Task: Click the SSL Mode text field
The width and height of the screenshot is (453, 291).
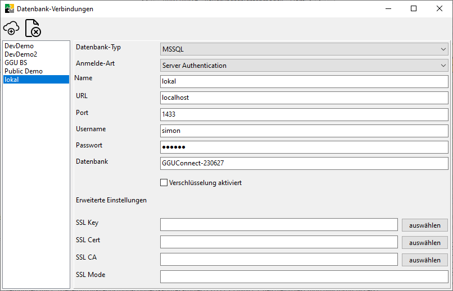Action: click(304, 276)
